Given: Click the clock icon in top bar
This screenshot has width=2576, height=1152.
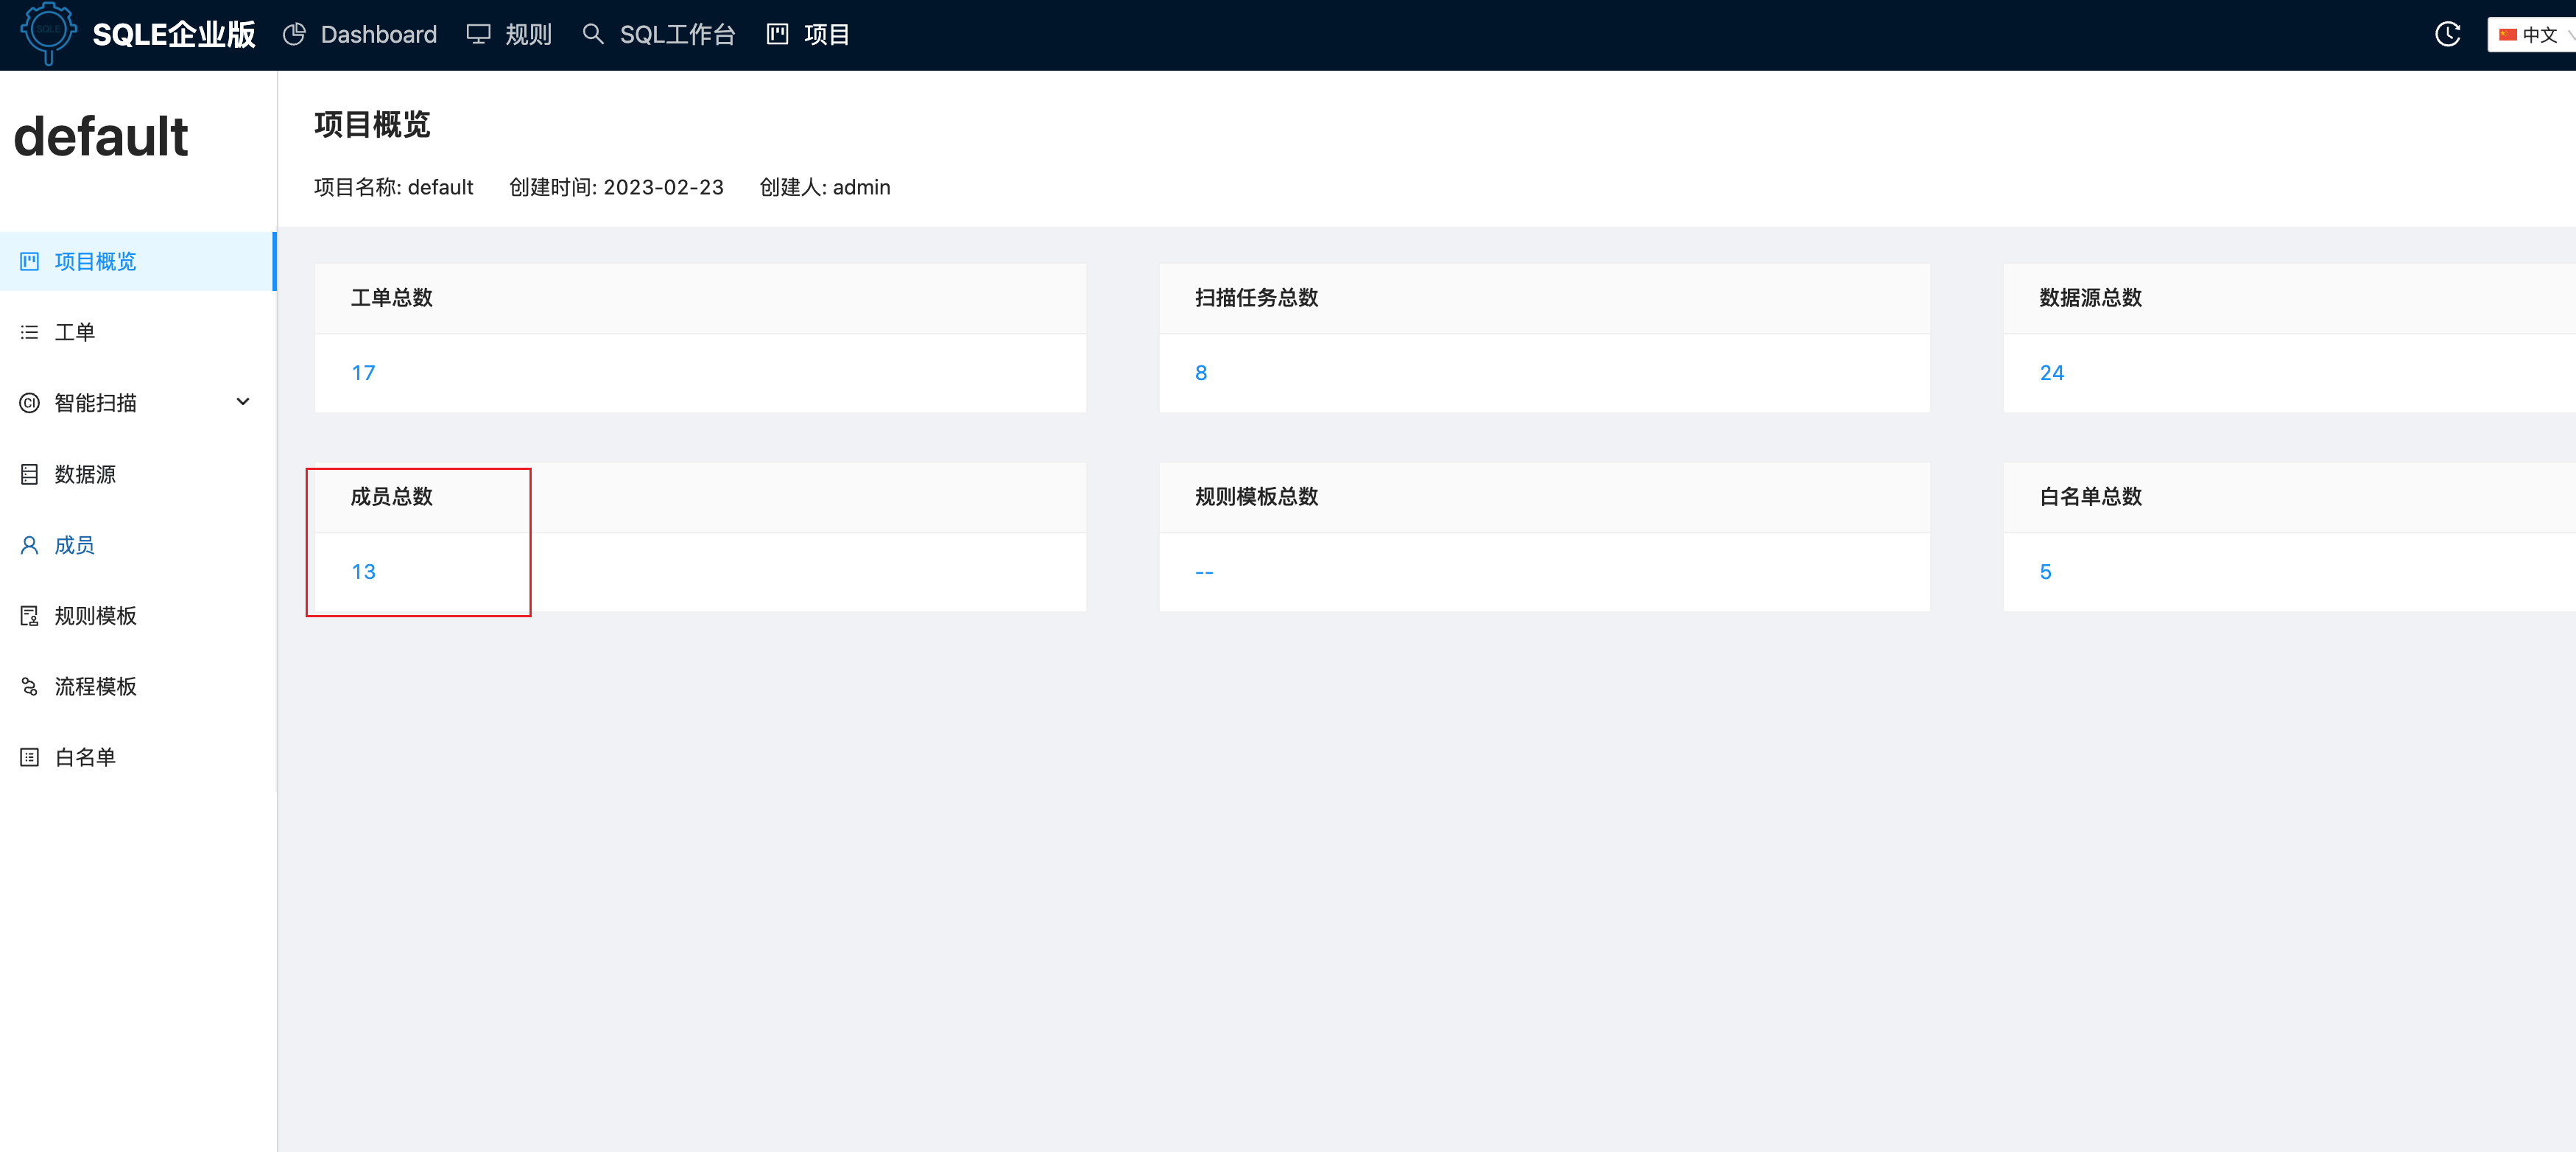Looking at the screenshot, I should 2447,35.
